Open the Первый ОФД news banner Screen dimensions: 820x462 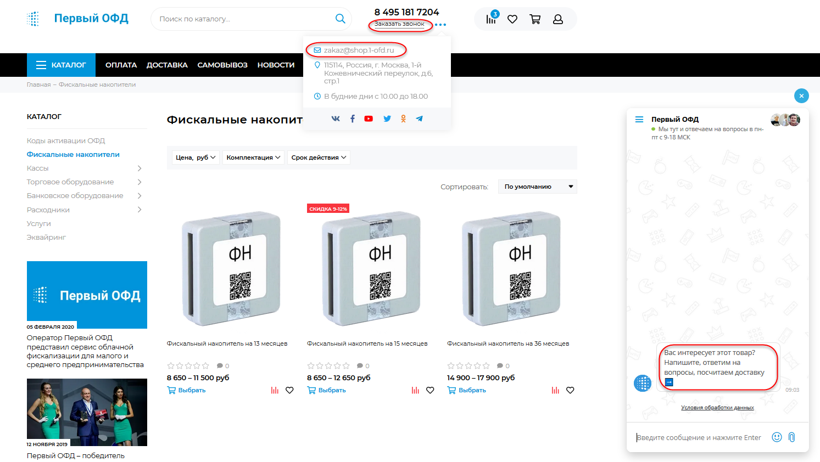tap(87, 295)
